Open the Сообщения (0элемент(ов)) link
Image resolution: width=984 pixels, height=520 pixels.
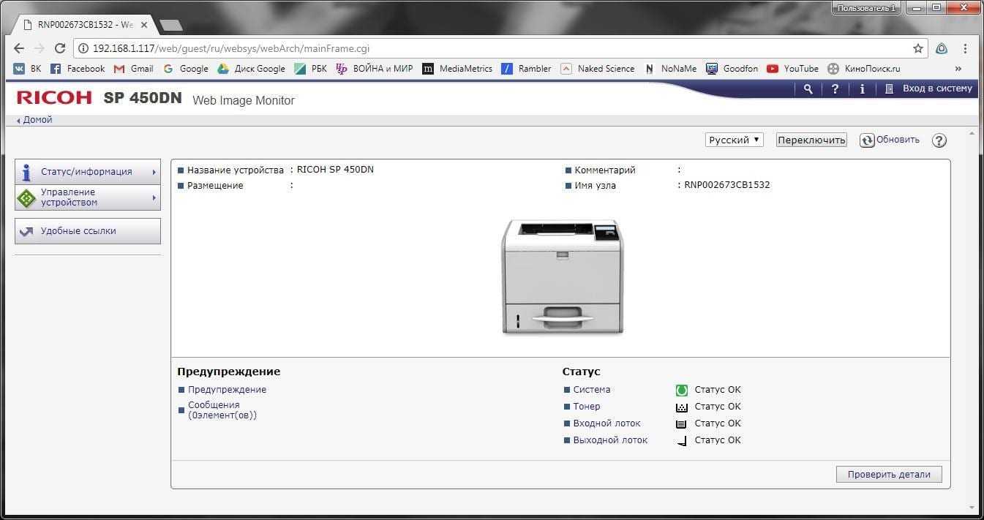click(222, 410)
